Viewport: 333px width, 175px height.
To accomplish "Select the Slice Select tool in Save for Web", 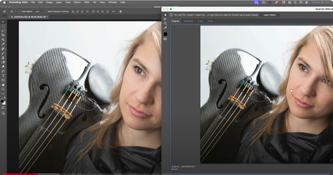I will (x=165, y=19).
